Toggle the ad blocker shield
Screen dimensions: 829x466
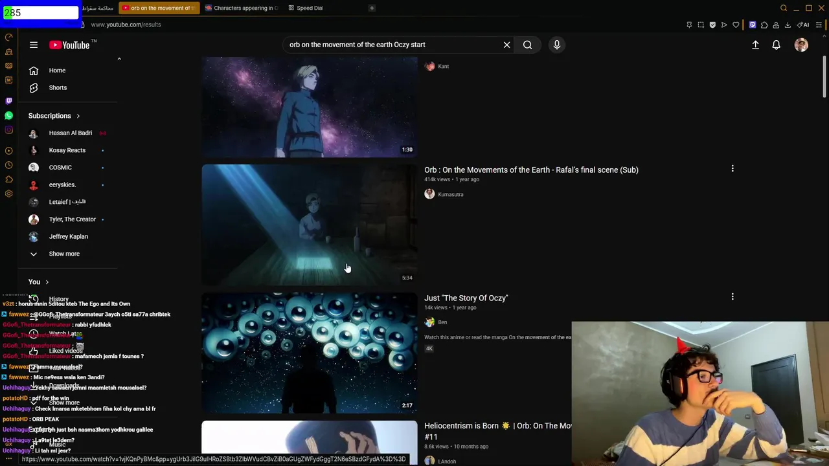(x=712, y=25)
